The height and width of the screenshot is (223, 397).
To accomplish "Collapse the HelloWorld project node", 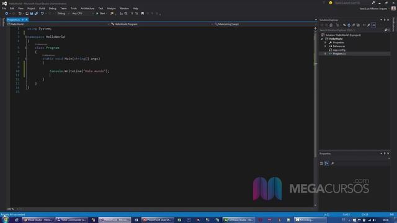I will [x=322, y=39].
